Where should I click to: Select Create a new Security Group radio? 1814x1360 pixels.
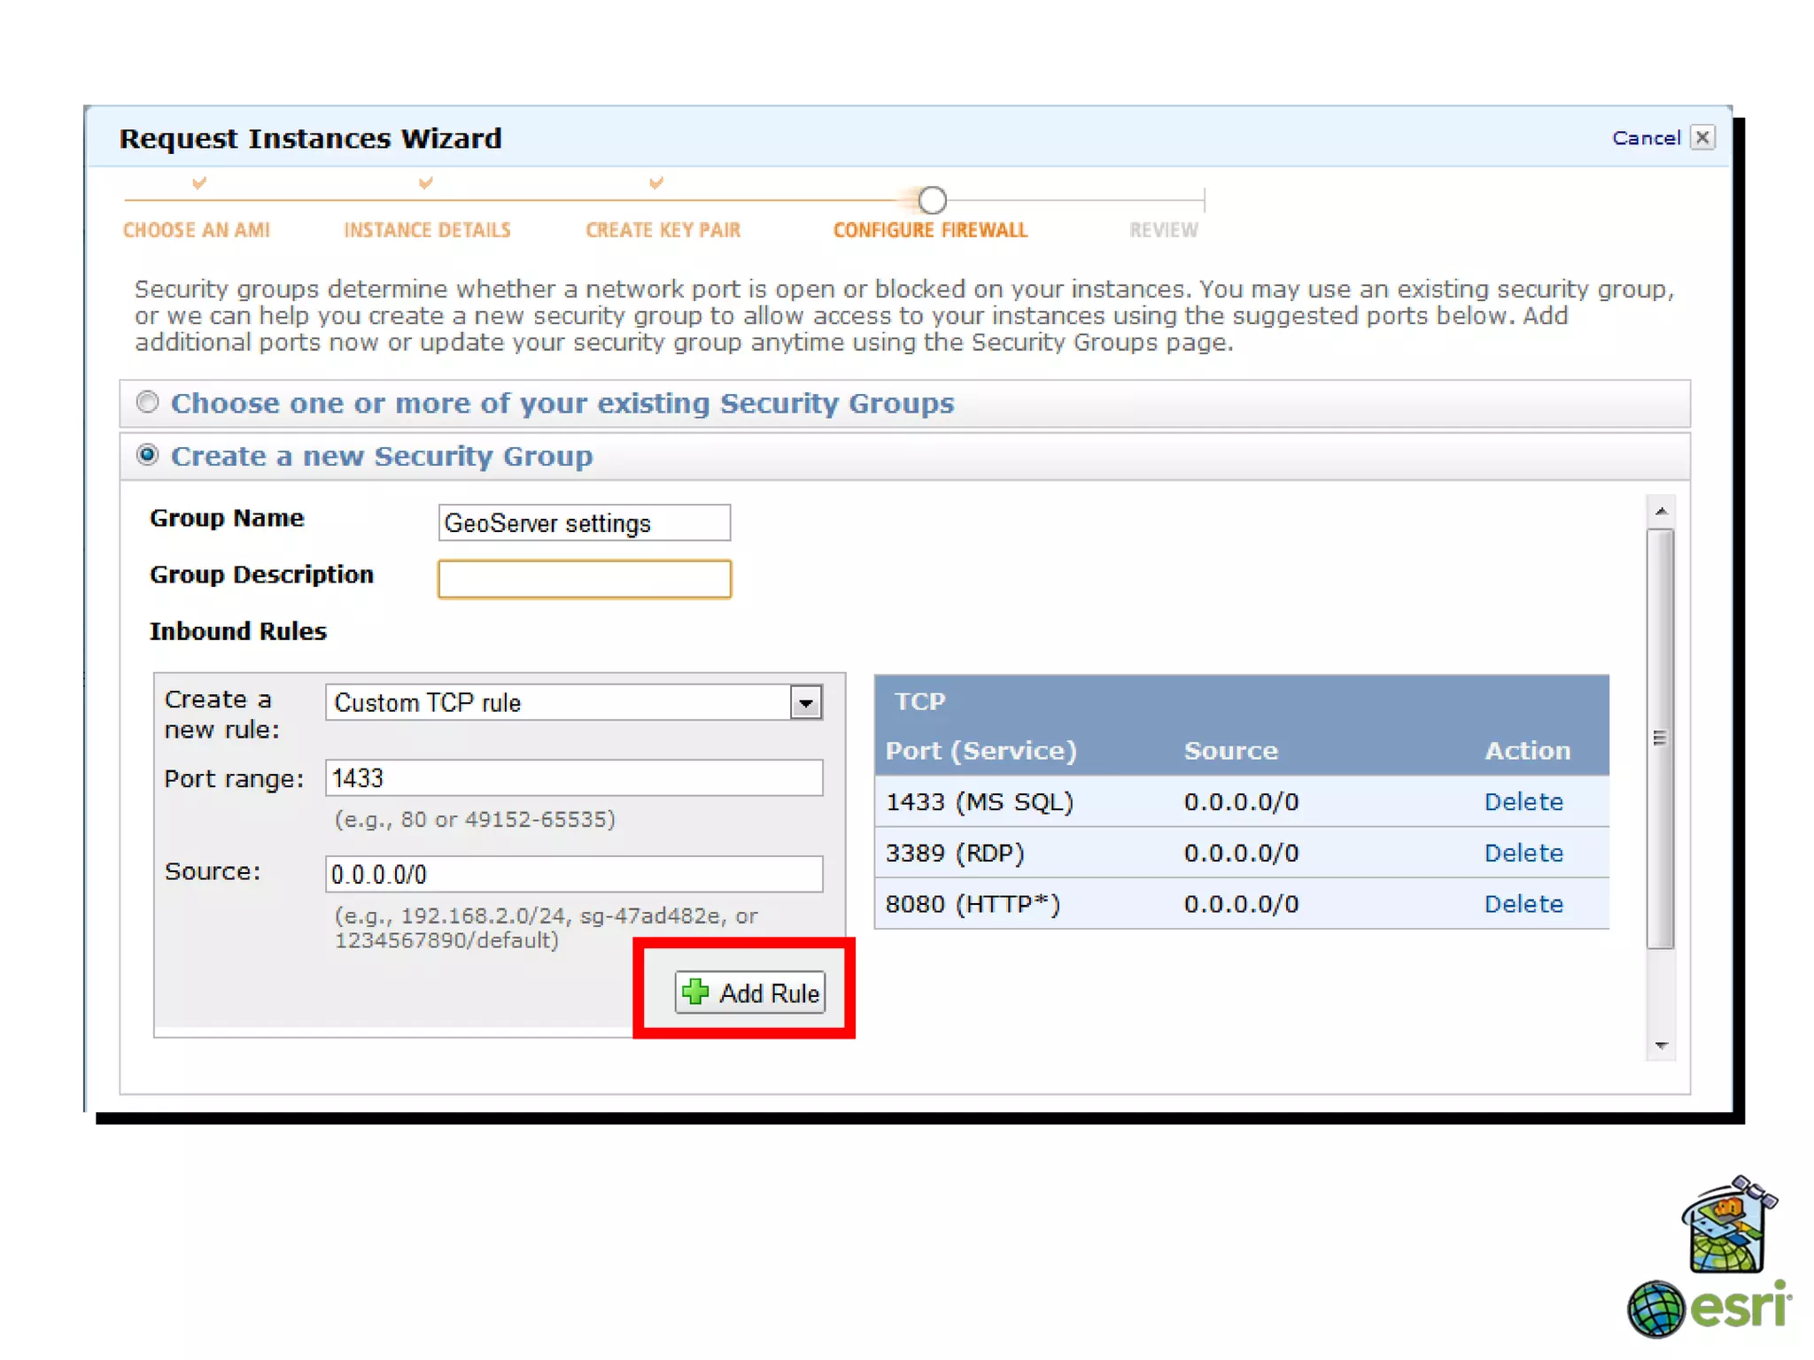(x=148, y=455)
